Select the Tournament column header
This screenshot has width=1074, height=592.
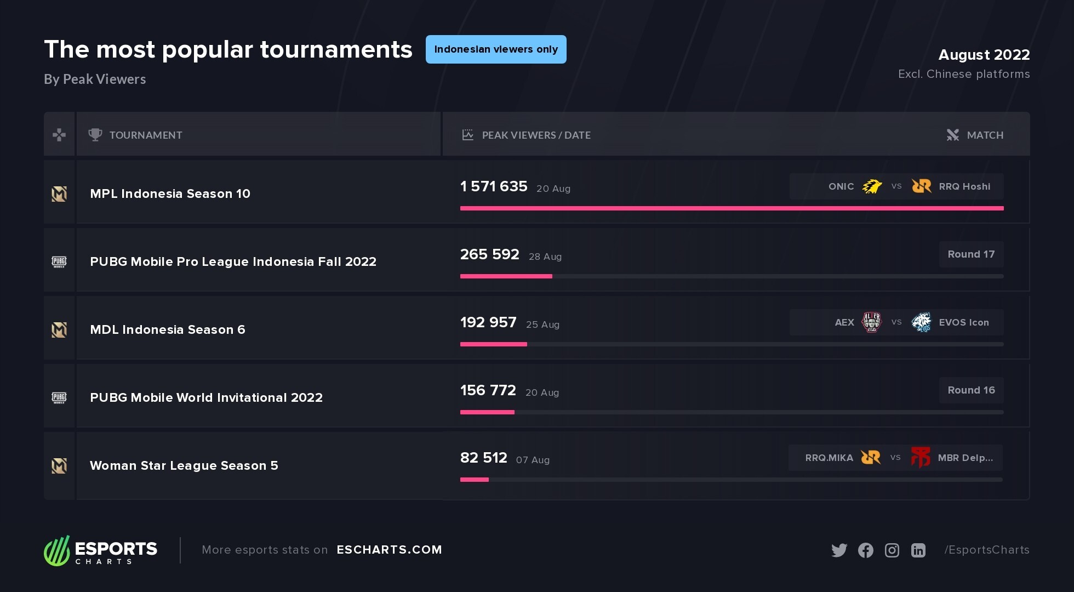pos(146,135)
